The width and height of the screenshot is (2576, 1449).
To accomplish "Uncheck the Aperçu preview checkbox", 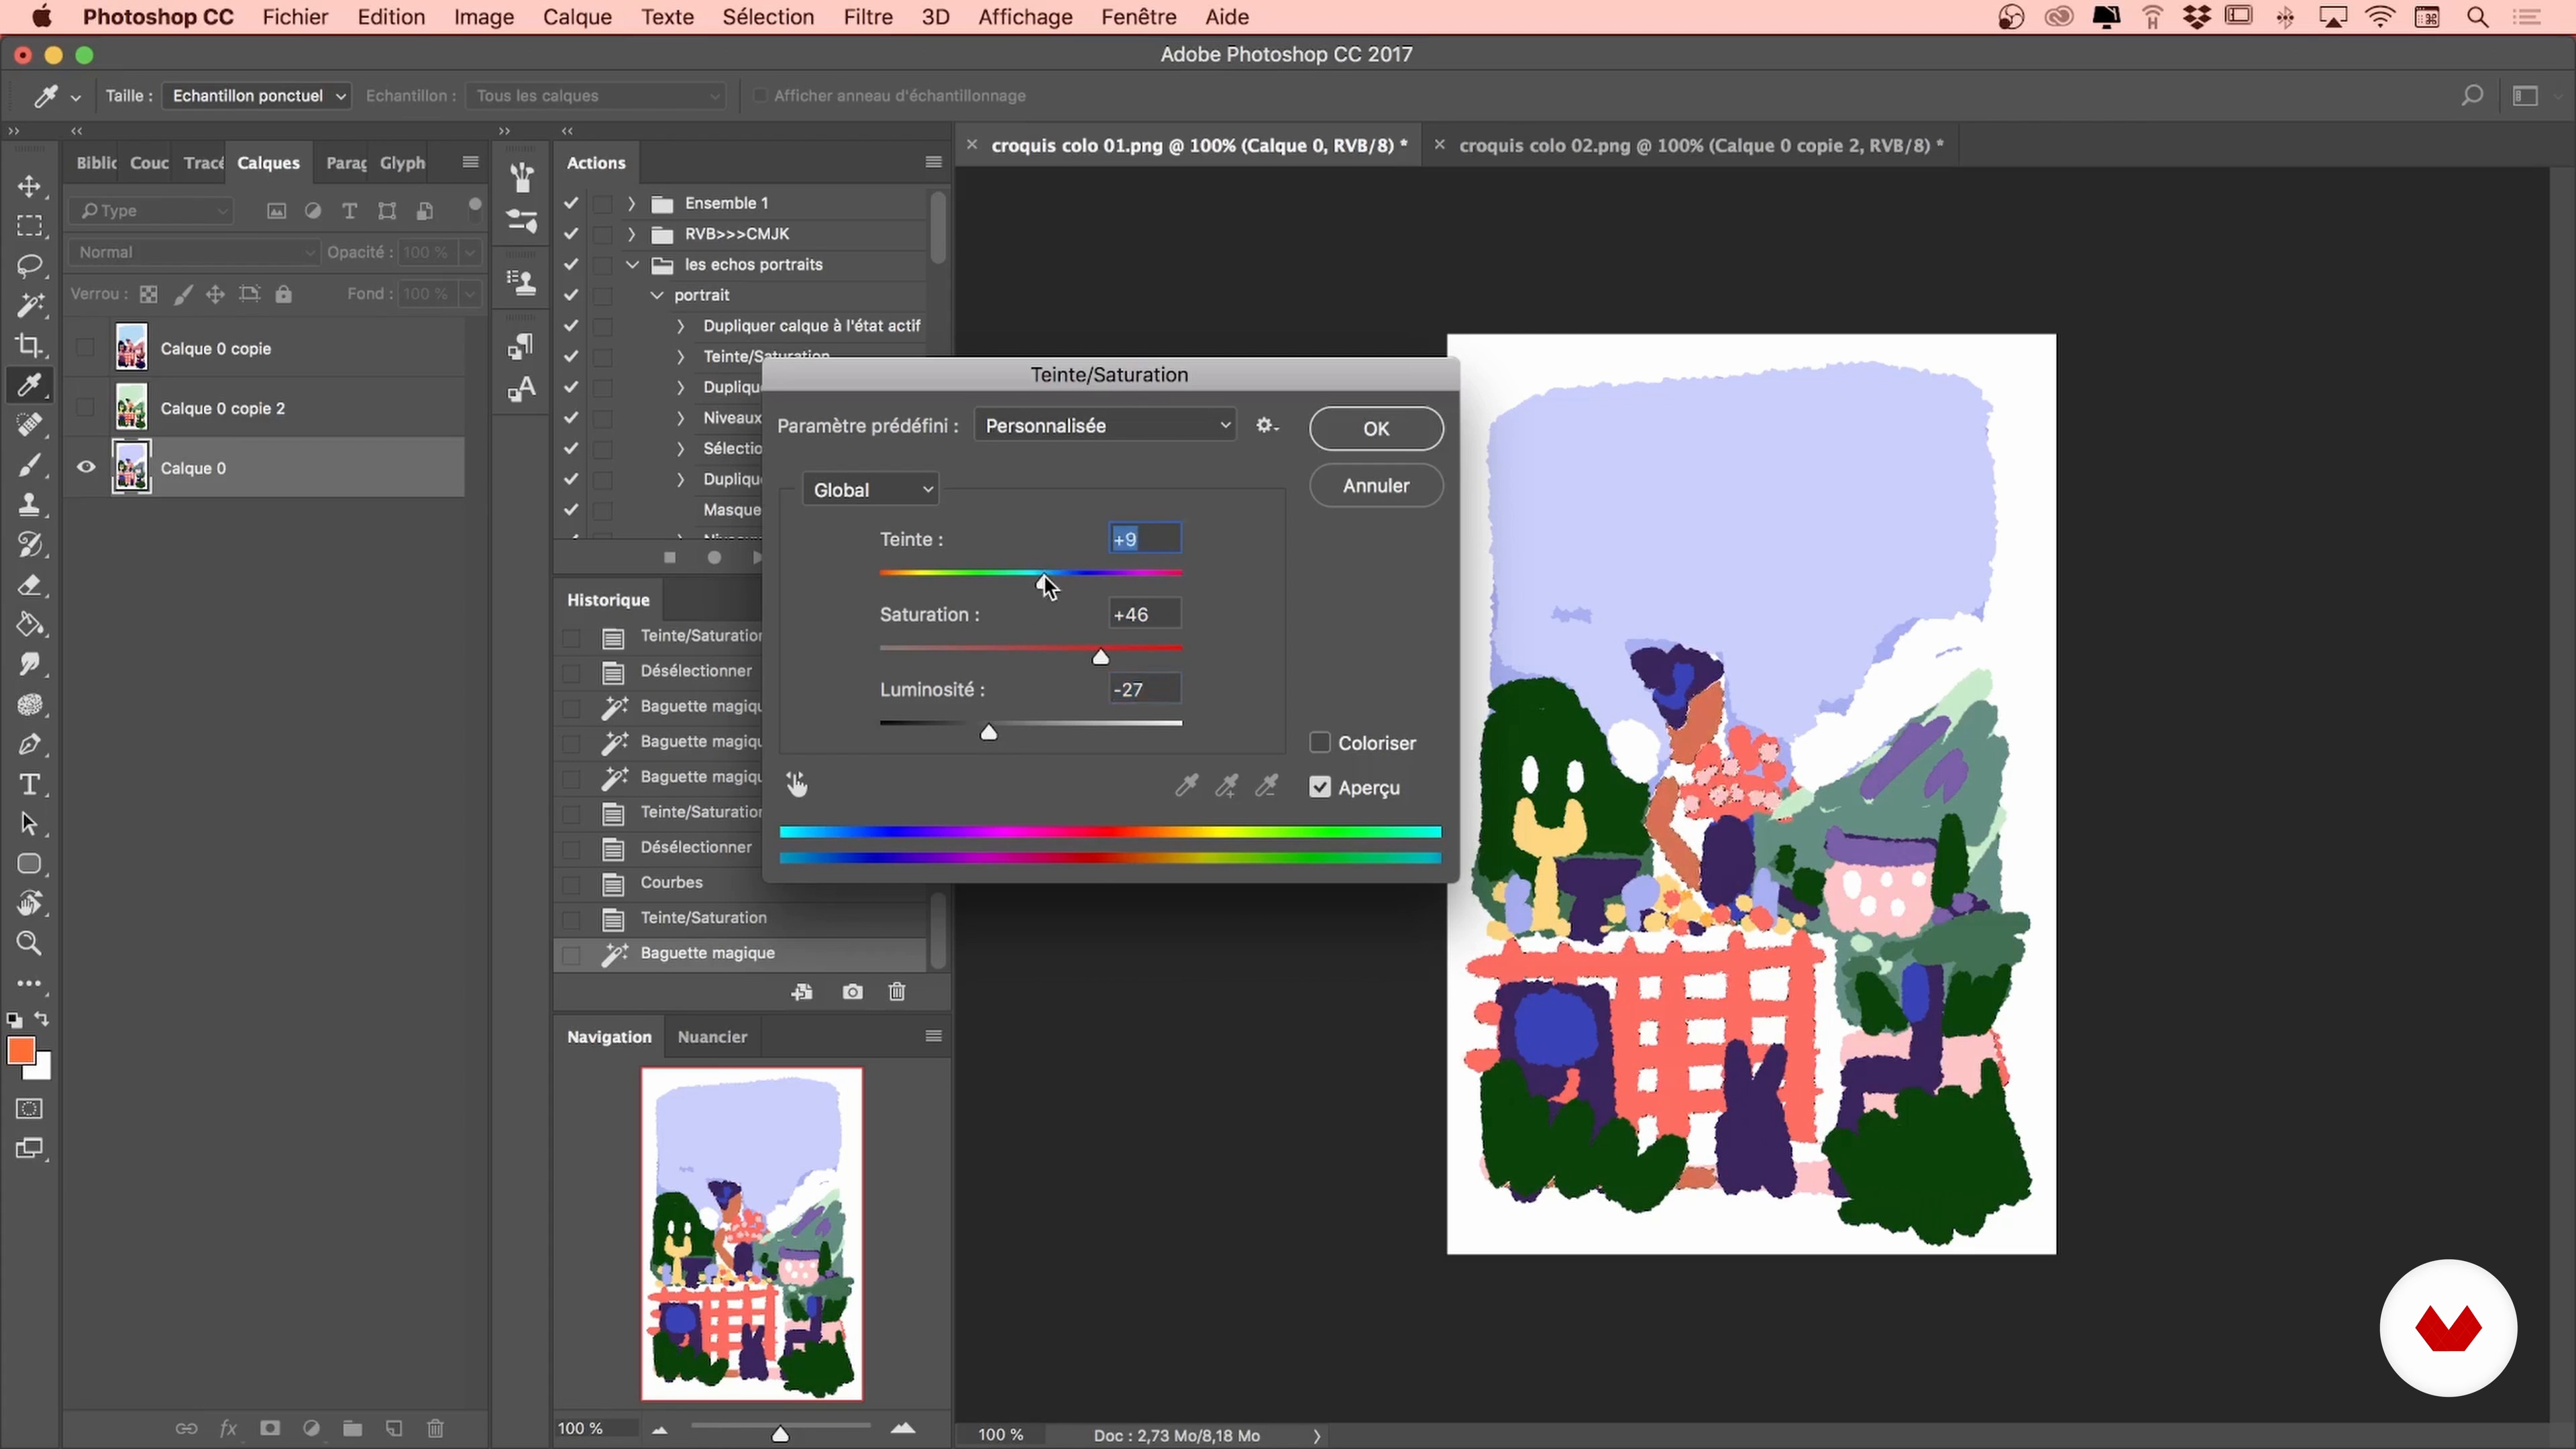I will tap(1320, 788).
